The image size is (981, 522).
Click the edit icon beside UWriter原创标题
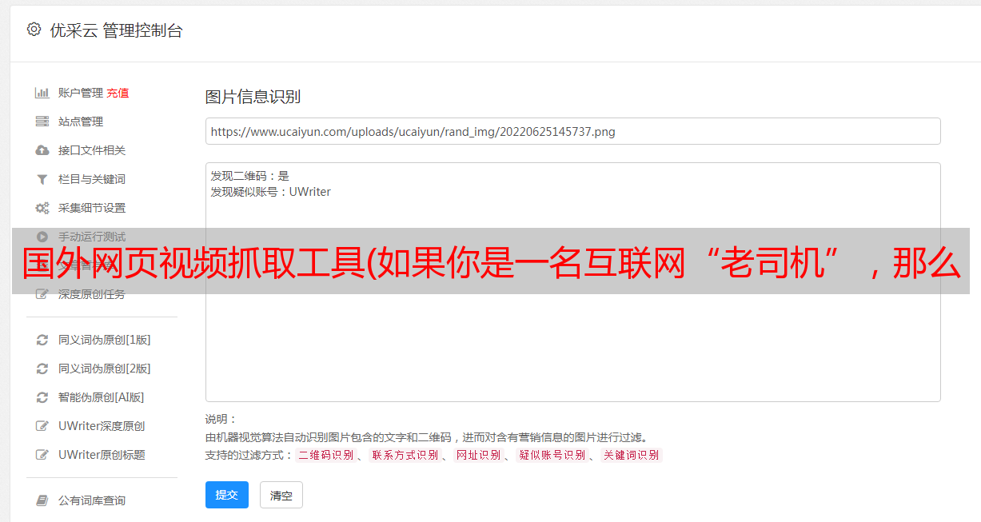point(42,455)
